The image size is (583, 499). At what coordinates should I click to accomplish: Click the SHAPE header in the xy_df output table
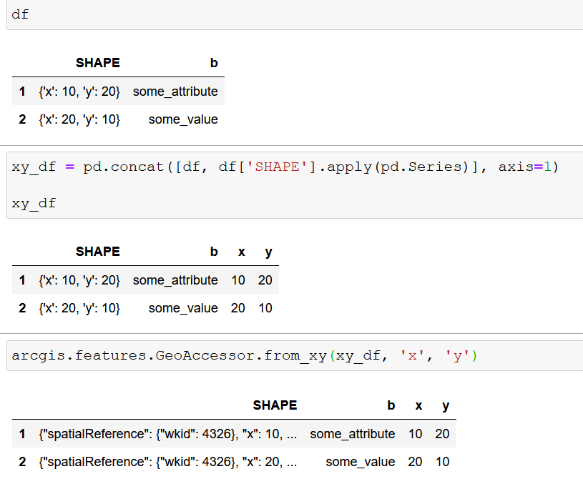(x=98, y=252)
